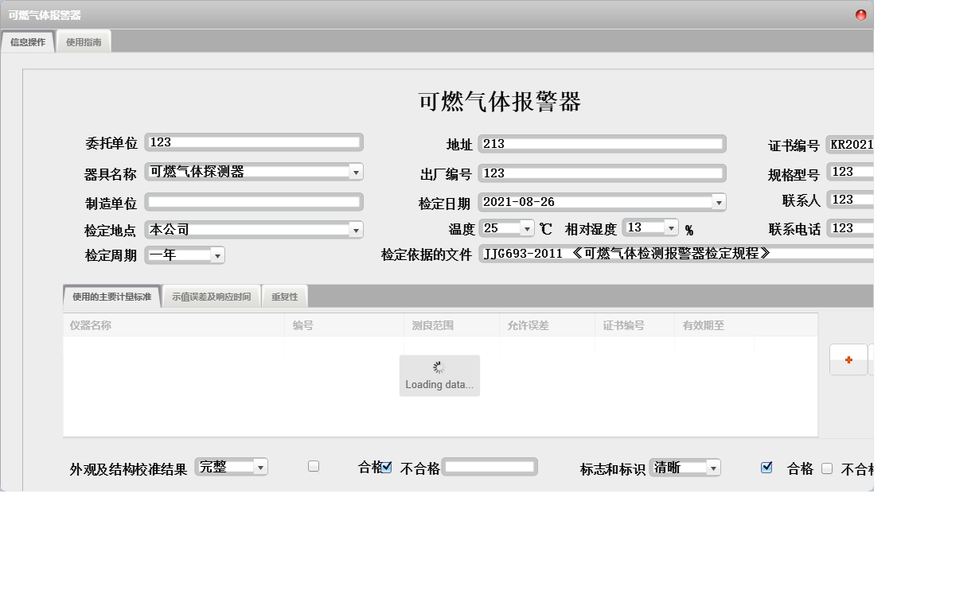This screenshot has width=979, height=610.
Task: Click the empty 制造单位 input field
Action: 254,201
